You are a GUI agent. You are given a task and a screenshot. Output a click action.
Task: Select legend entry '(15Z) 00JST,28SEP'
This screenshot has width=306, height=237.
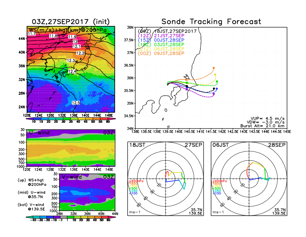[161, 40]
